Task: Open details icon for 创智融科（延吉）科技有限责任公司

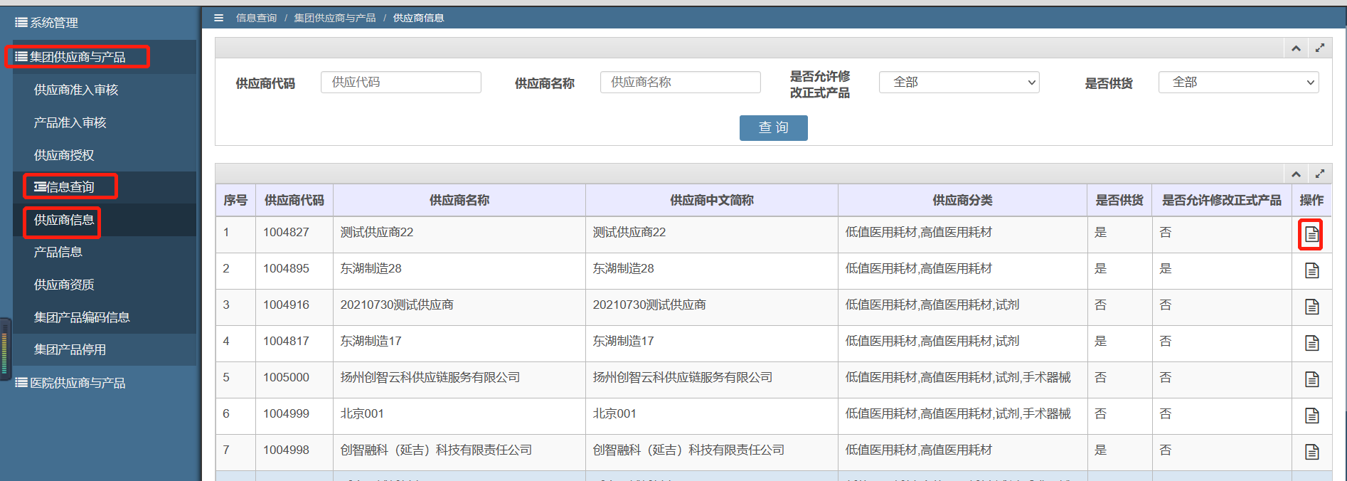Action: tap(1311, 452)
